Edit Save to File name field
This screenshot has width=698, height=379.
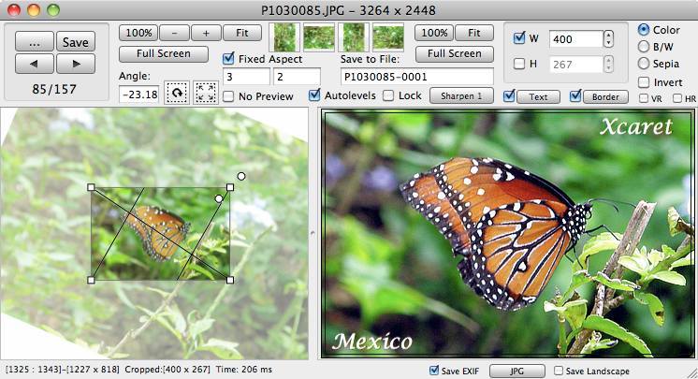click(417, 77)
